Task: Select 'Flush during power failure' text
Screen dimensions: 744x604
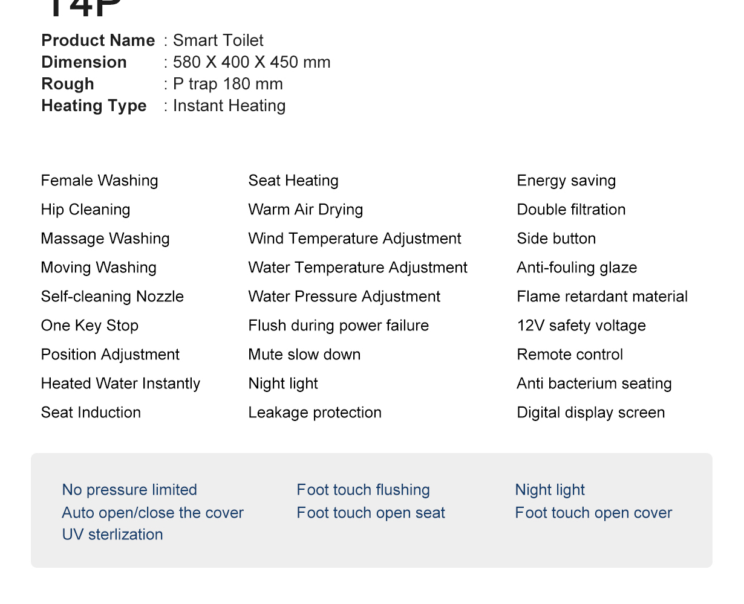Action: point(338,326)
